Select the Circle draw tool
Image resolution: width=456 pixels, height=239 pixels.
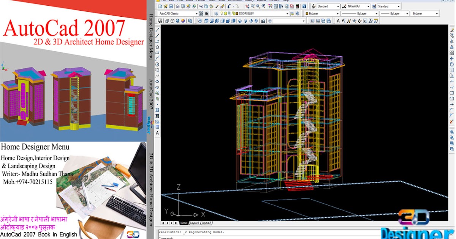click(x=157, y=64)
